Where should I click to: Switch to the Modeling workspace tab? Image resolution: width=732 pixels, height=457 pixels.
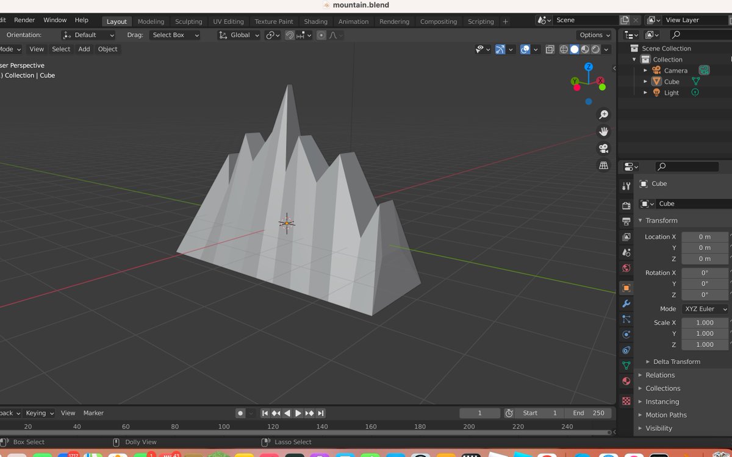point(151,21)
